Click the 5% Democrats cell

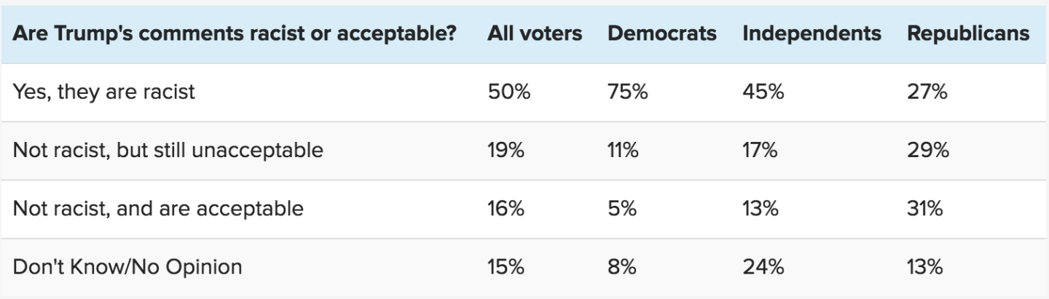point(621,209)
